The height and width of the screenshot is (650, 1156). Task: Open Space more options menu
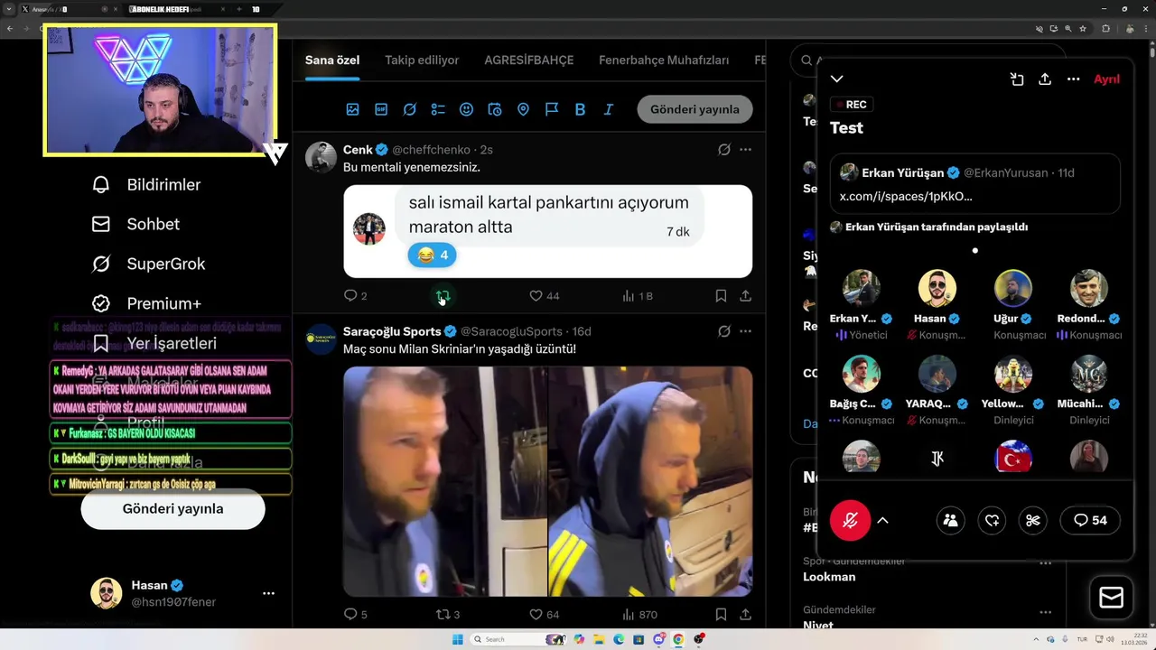(x=1073, y=79)
